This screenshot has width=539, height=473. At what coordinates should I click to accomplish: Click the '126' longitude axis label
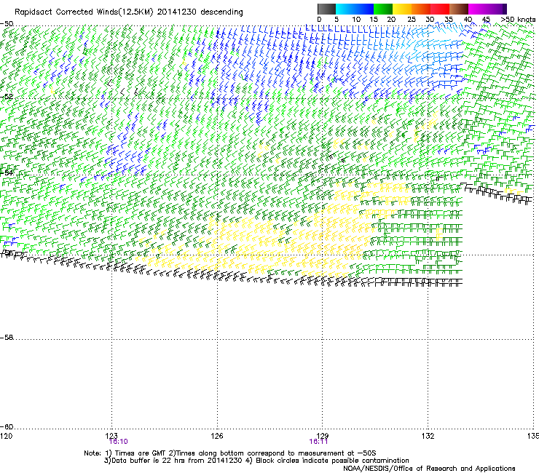(x=217, y=436)
